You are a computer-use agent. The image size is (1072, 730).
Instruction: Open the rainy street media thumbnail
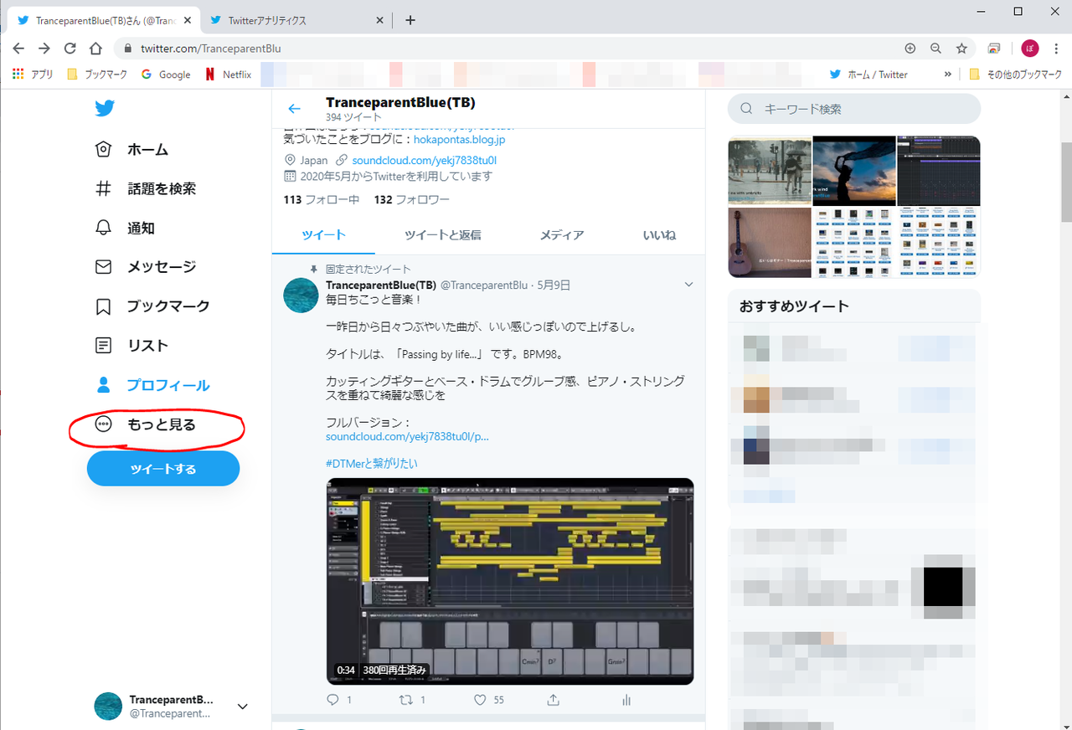(x=770, y=171)
